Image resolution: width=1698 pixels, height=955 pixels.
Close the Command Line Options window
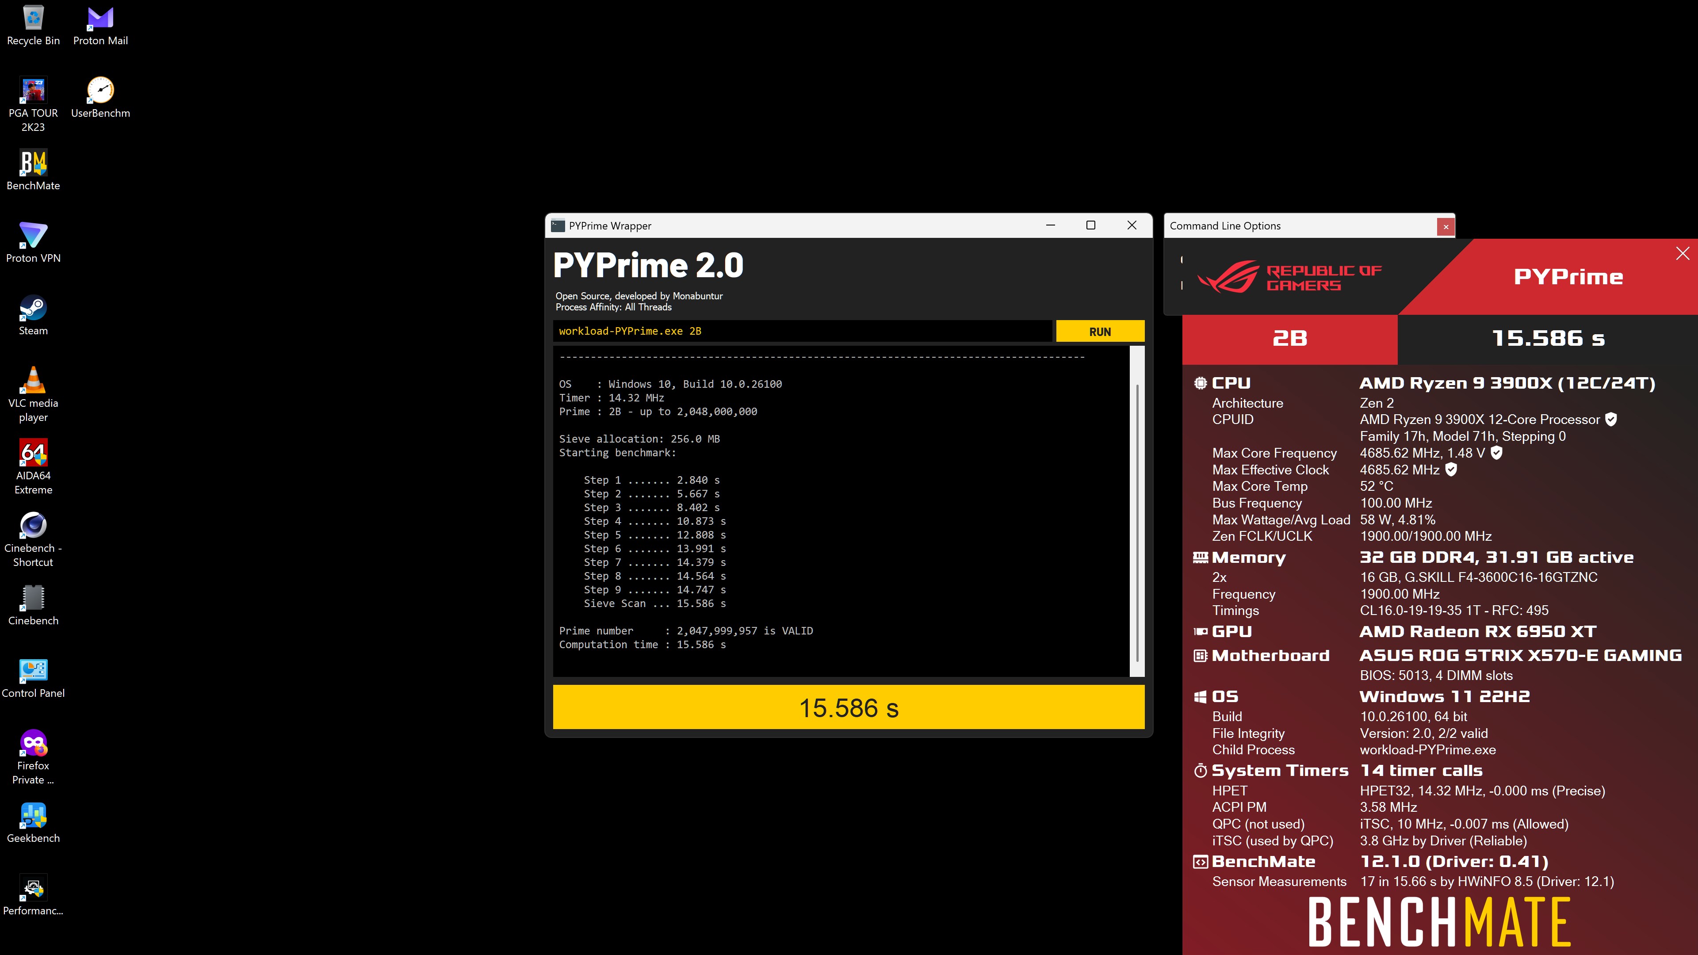click(x=1446, y=226)
